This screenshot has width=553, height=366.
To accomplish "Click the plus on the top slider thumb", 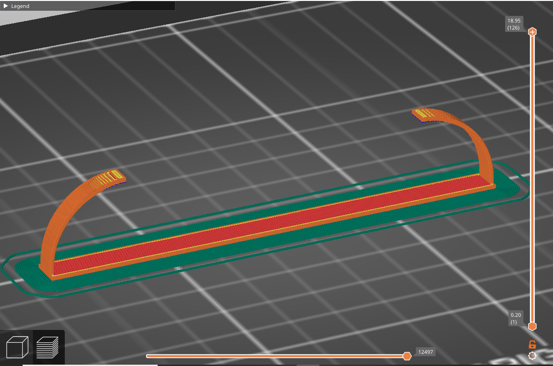I will point(532,32).
